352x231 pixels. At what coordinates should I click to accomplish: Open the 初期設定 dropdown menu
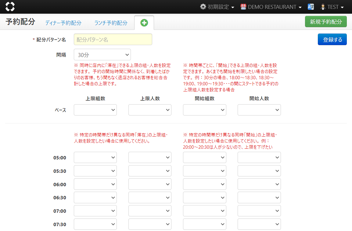coord(217,7)
